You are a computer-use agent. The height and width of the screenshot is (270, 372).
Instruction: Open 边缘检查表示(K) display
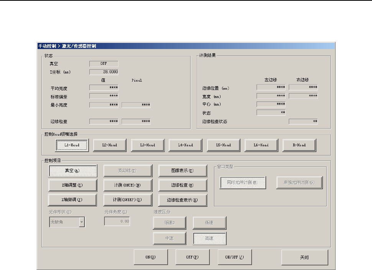[183, 200]
